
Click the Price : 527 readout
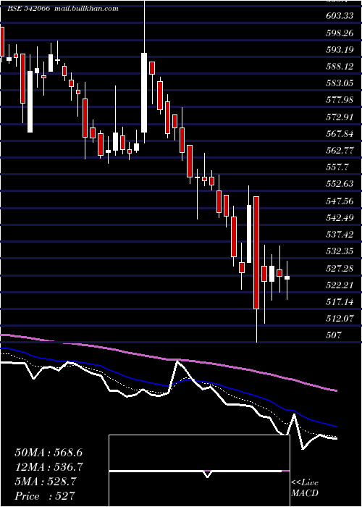click(45, 495)
